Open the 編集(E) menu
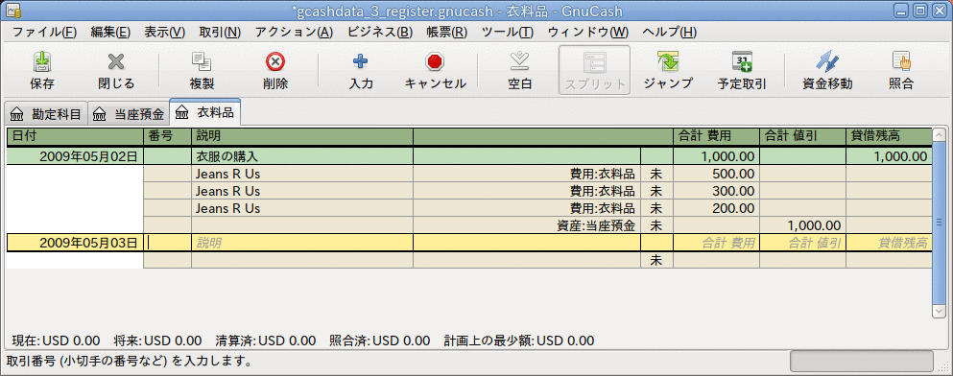 tap(110, 33)
